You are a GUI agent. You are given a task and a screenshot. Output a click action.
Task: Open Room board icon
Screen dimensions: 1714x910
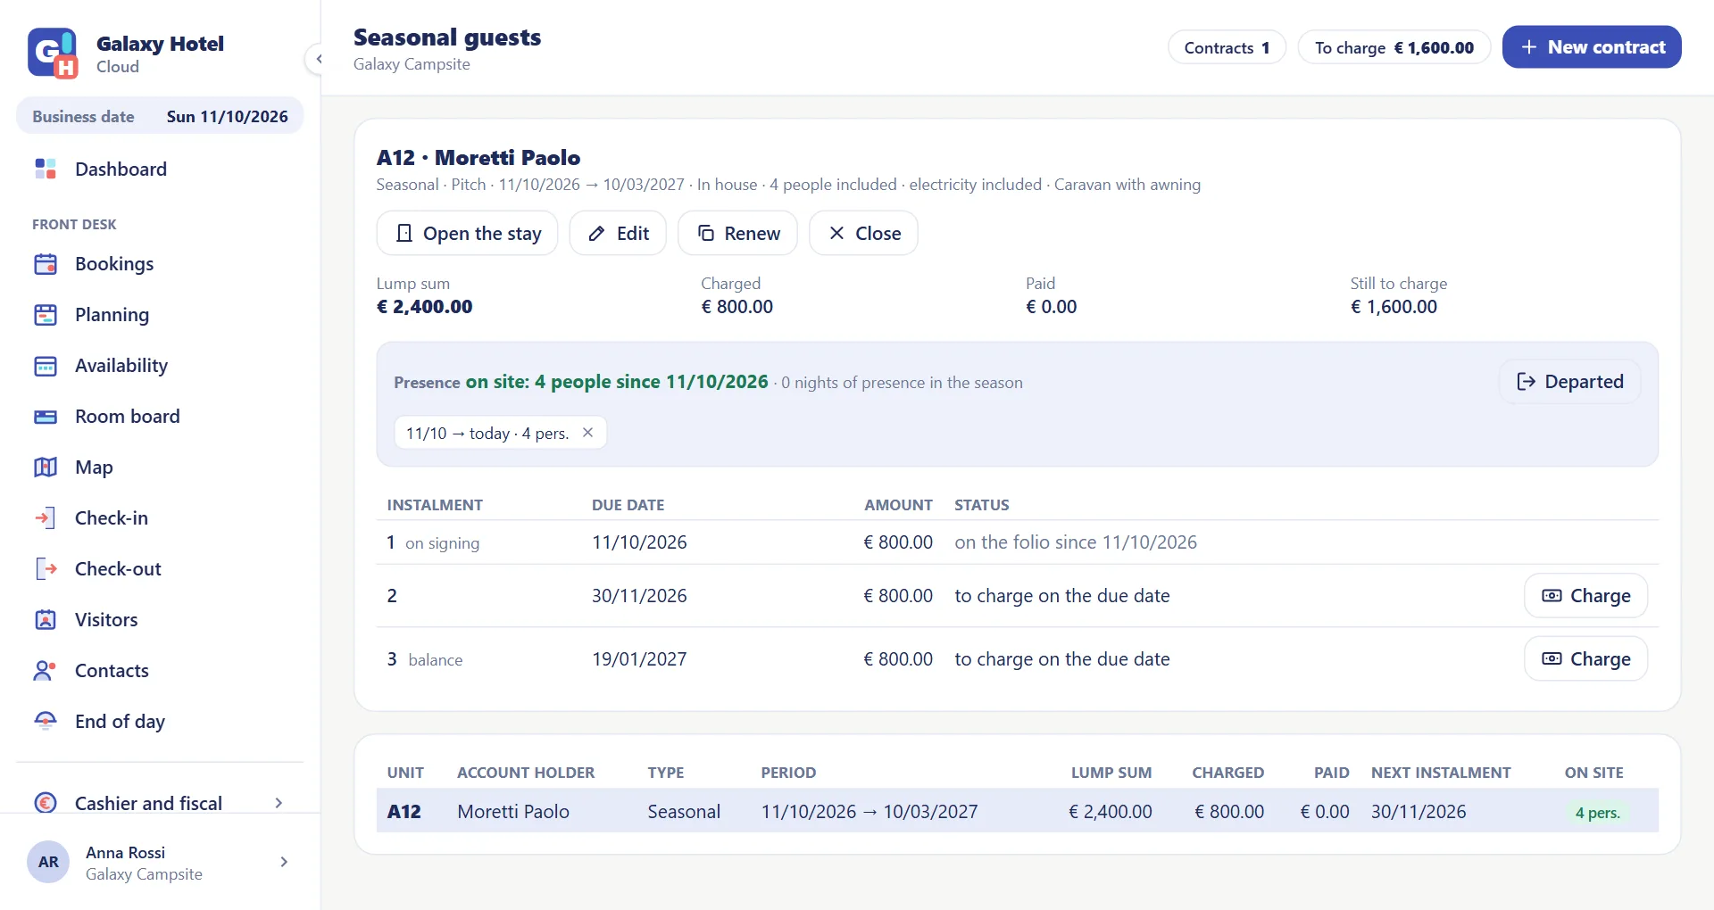[x=46, y=417]
